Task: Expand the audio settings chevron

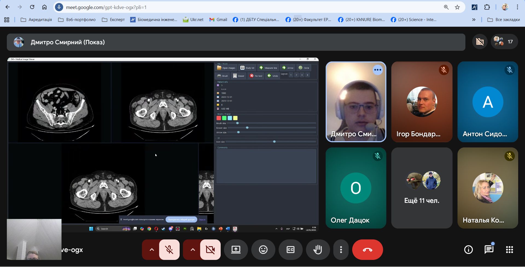Action: click(151, 250)
